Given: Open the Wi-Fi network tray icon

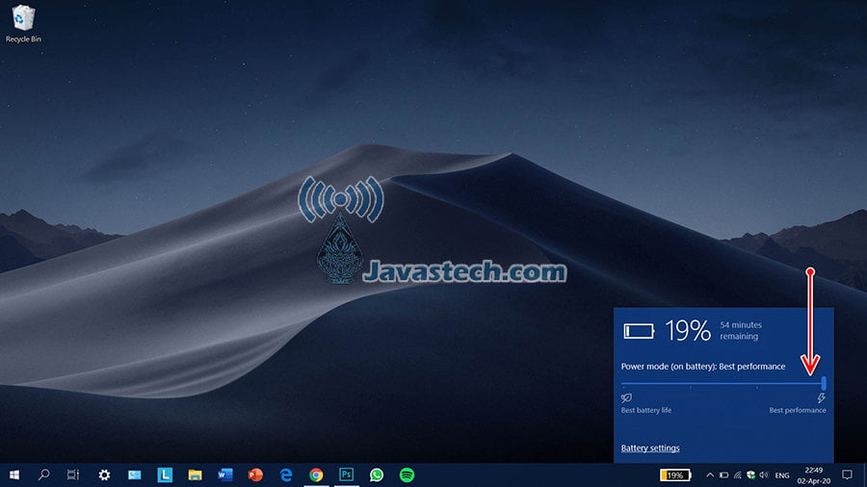Looking at the screenshot, I should tap(738, 474).
